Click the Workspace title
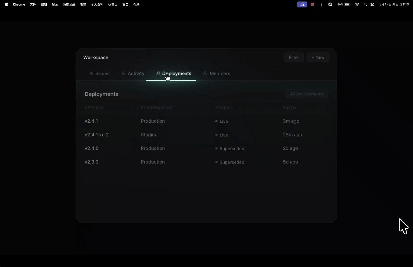Image resolution: width=413 pixels, height=267 pixels. coord(96,57)
